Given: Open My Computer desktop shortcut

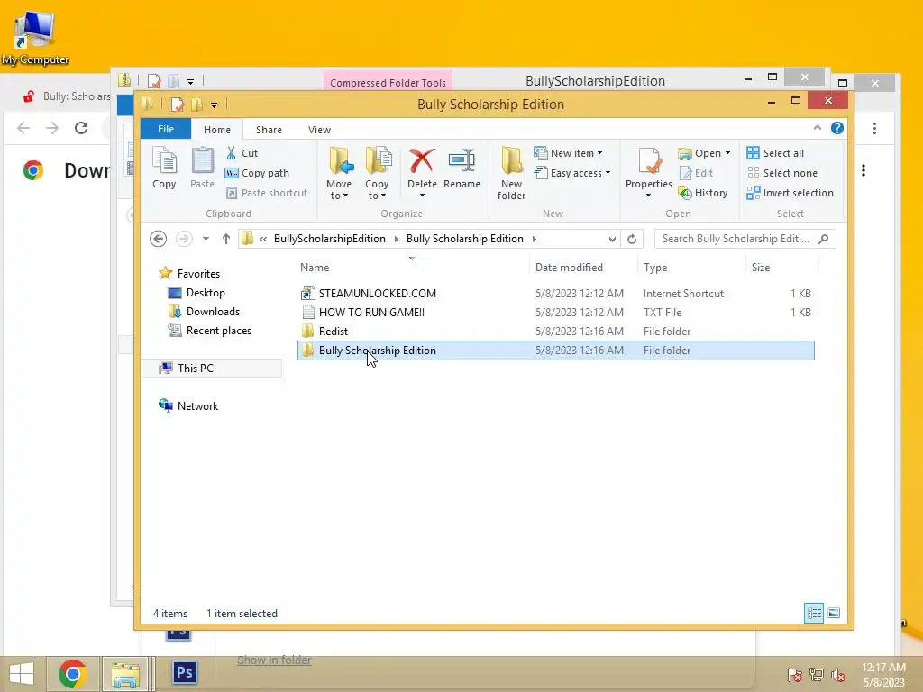Looking at the screenshot, I should point(35,38).
